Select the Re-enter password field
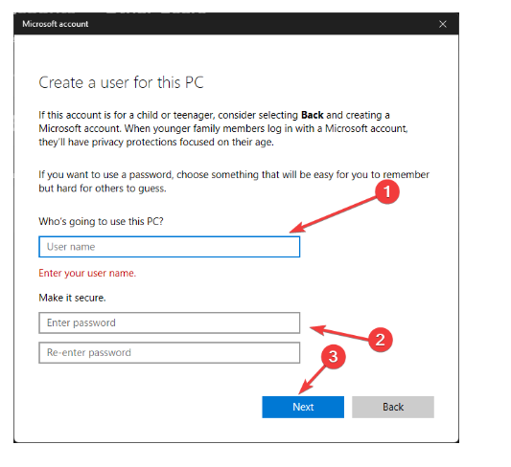The width and height of the screenshot is (511, 467). click(169, 352)
